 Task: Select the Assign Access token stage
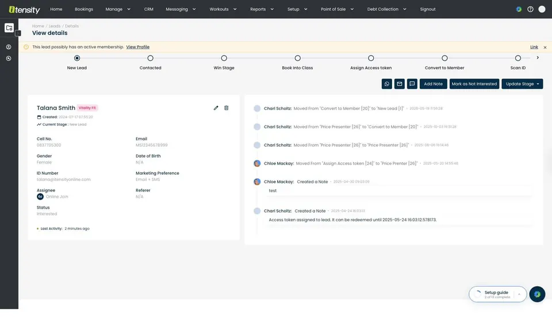[x=371, y=58]
